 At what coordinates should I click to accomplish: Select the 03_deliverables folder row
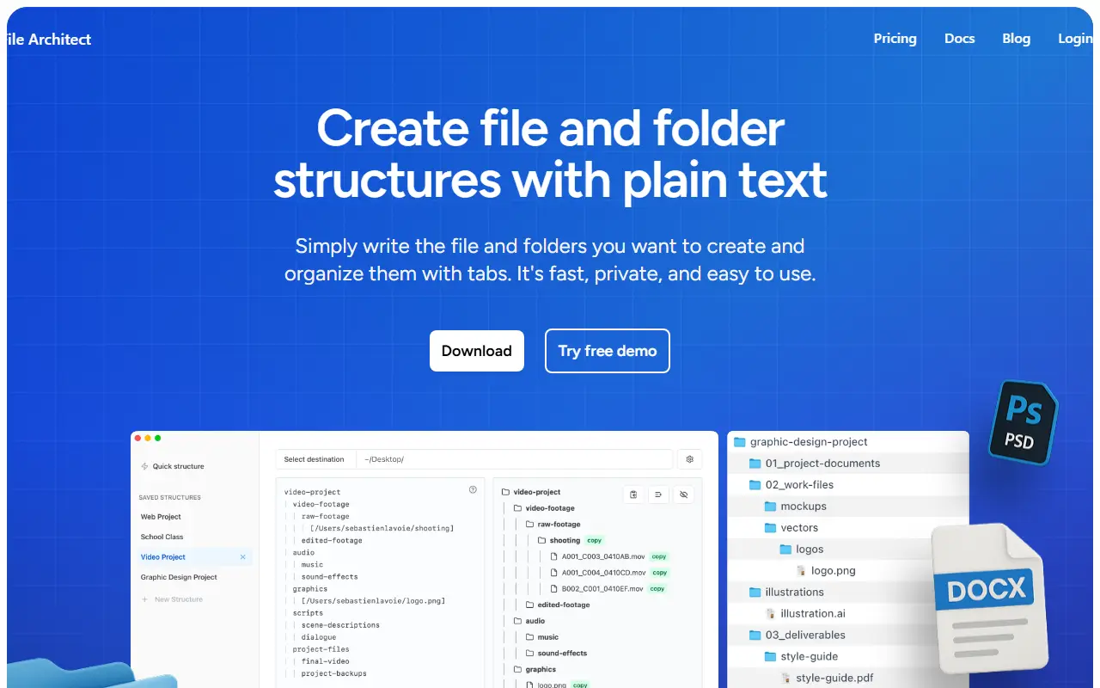coord(848,636)
